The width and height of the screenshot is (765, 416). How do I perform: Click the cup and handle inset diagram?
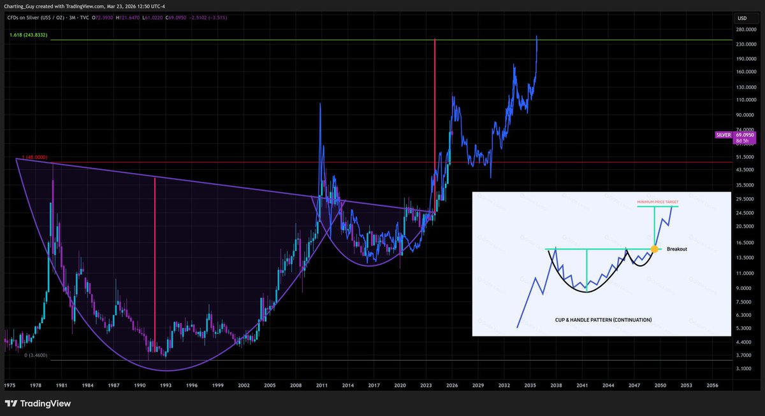point(601,264)
